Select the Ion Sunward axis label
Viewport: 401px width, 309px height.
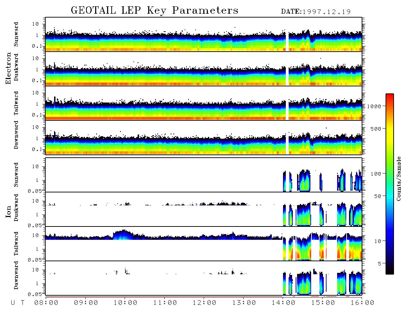click(x=16, y=175)
